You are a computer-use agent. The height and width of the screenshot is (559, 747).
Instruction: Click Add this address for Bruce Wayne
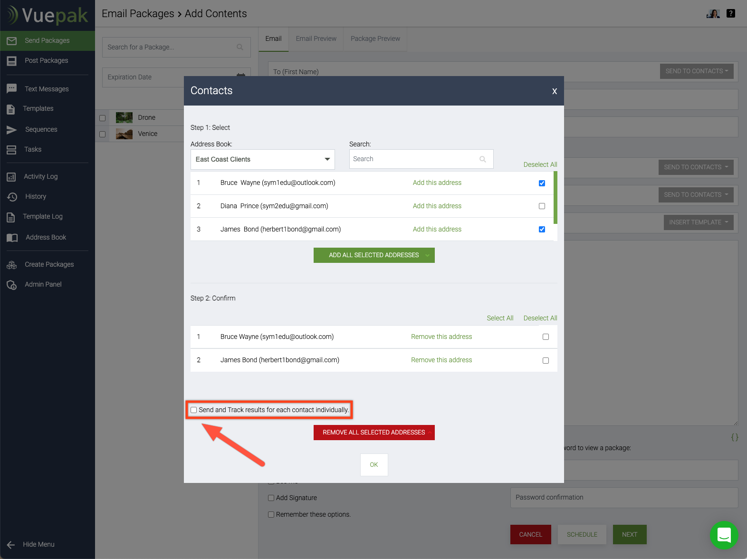[x=437, y=183]
